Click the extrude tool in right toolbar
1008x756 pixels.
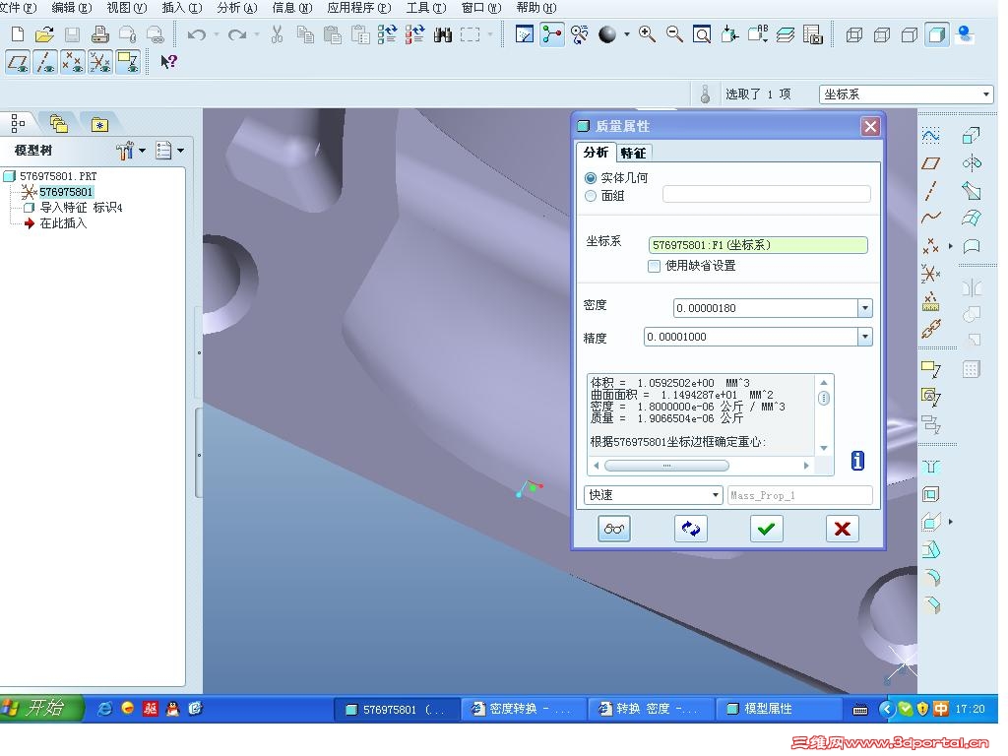[971, 136]
